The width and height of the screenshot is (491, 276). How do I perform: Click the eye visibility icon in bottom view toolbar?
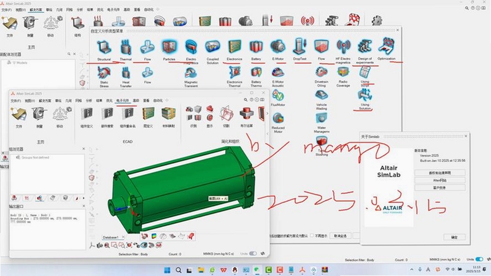click(144, 245)
